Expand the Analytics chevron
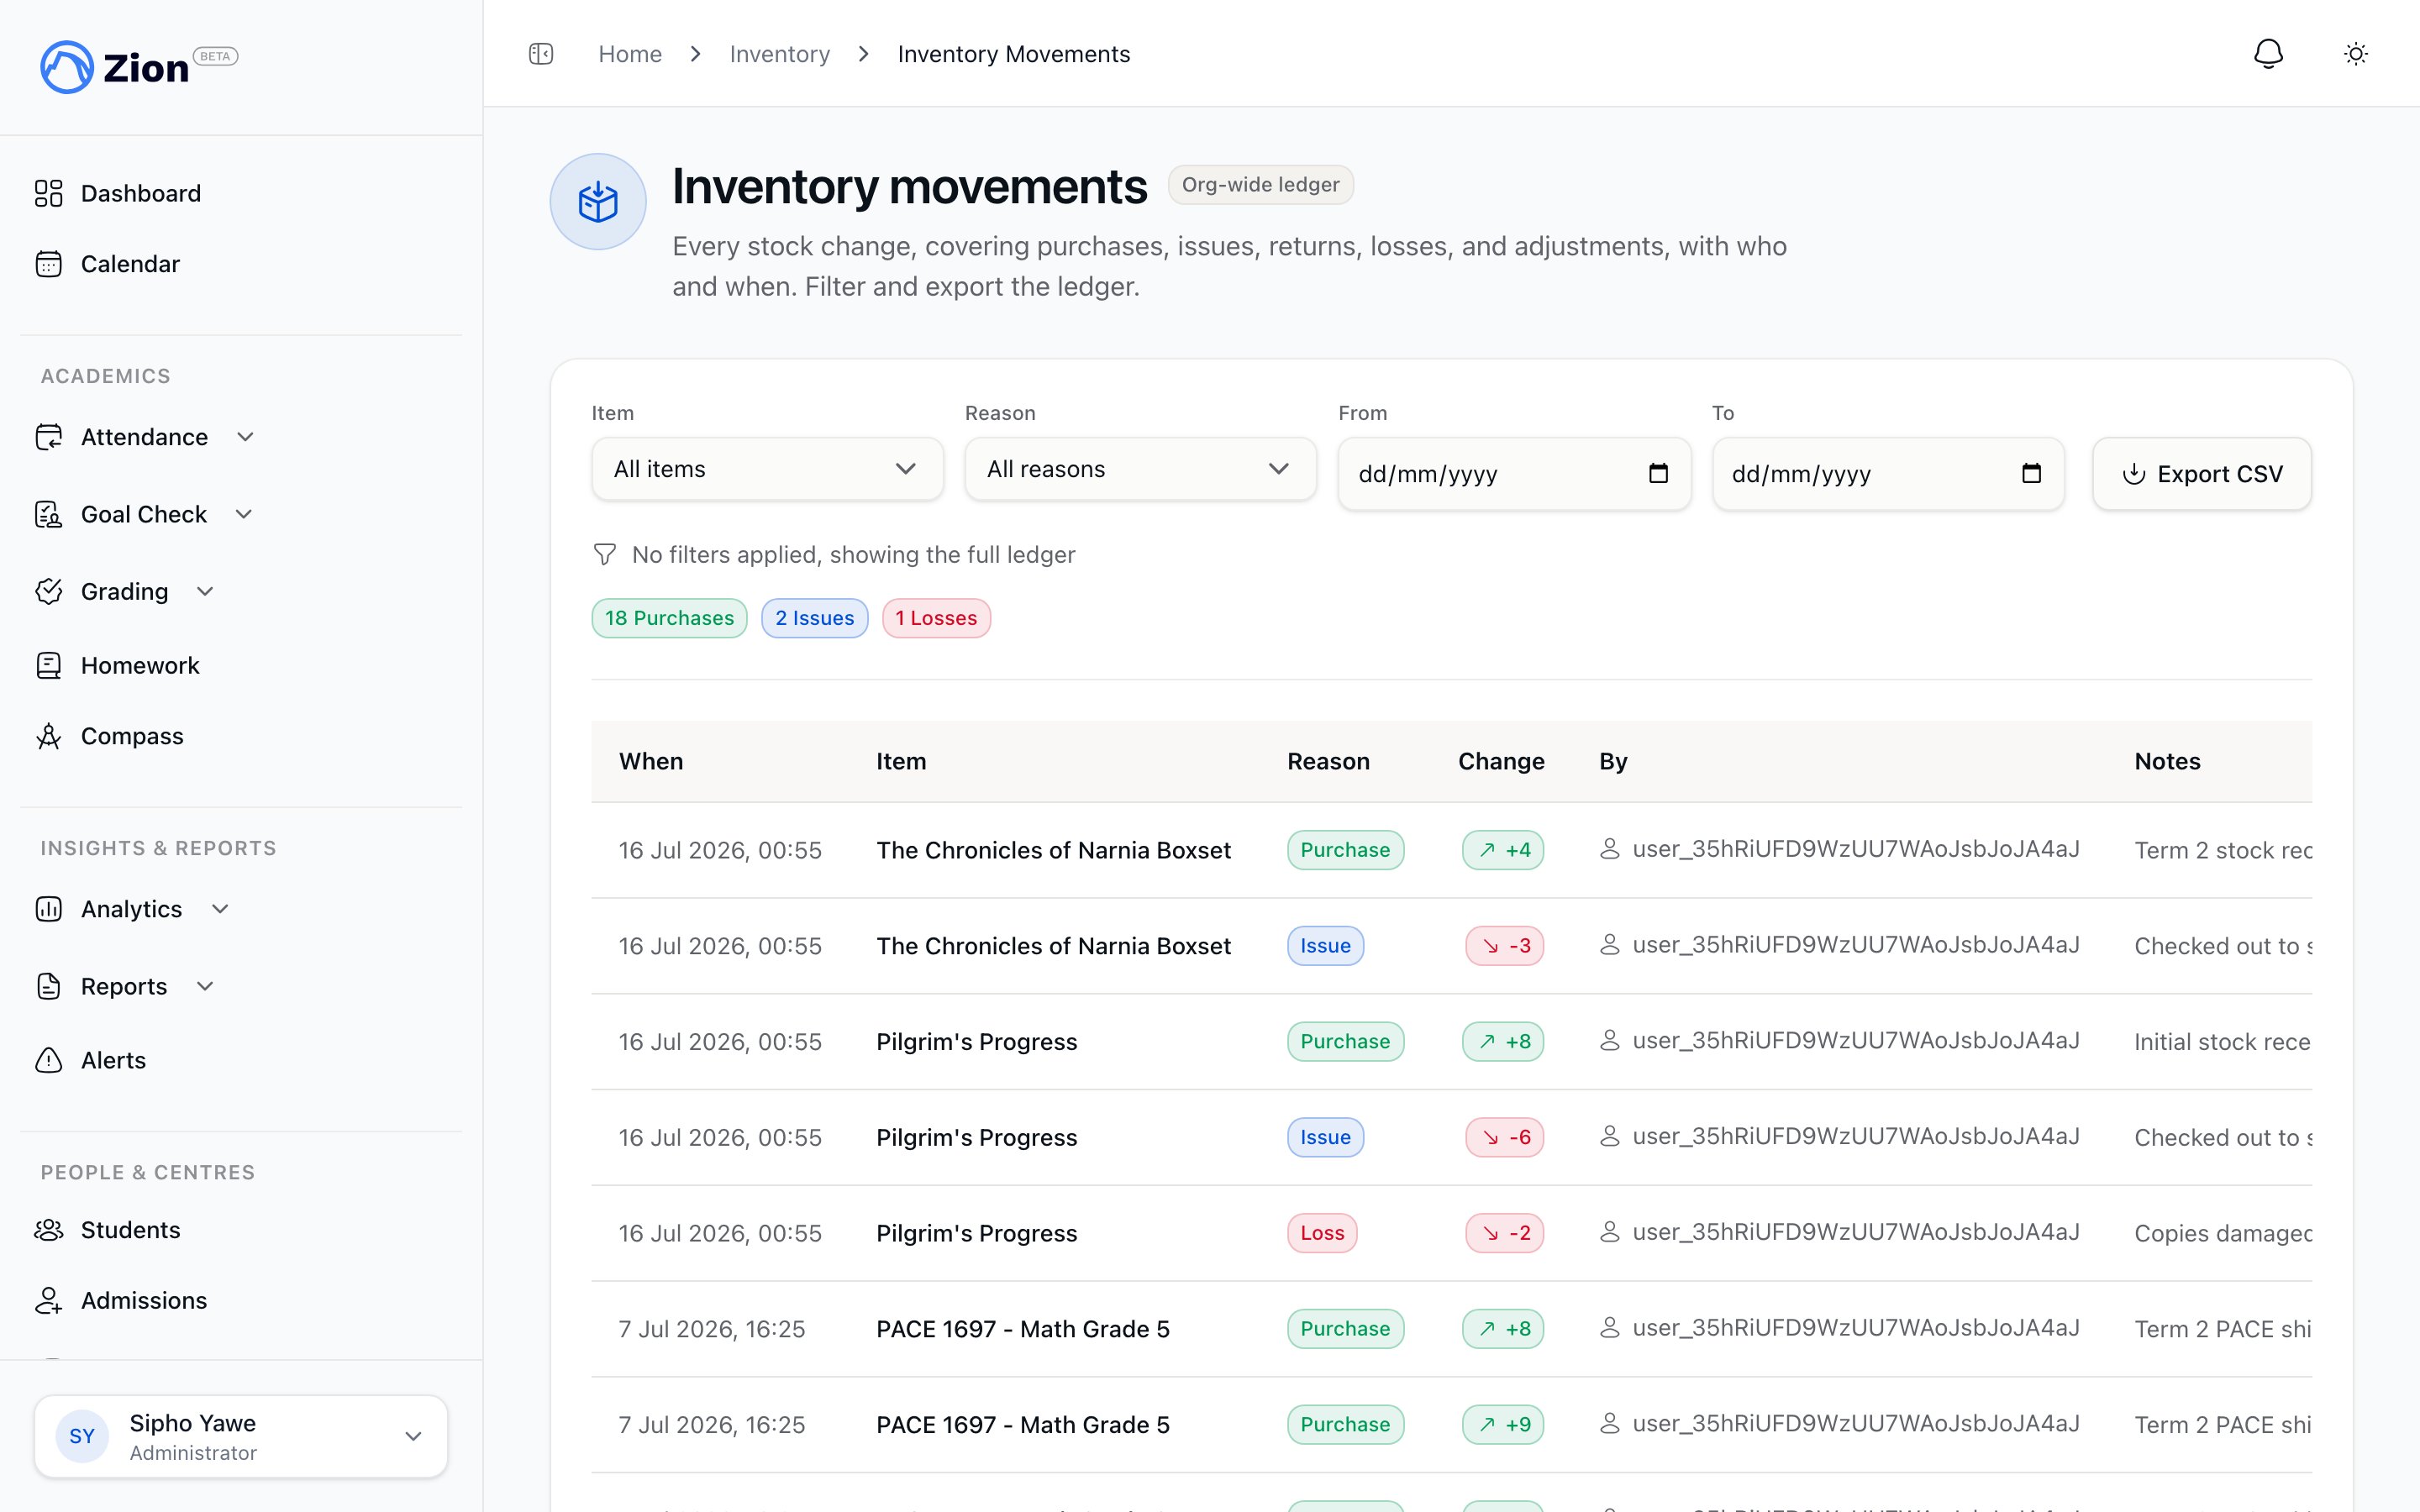This screenshot has width=2420, height=1512. (221, 909)
